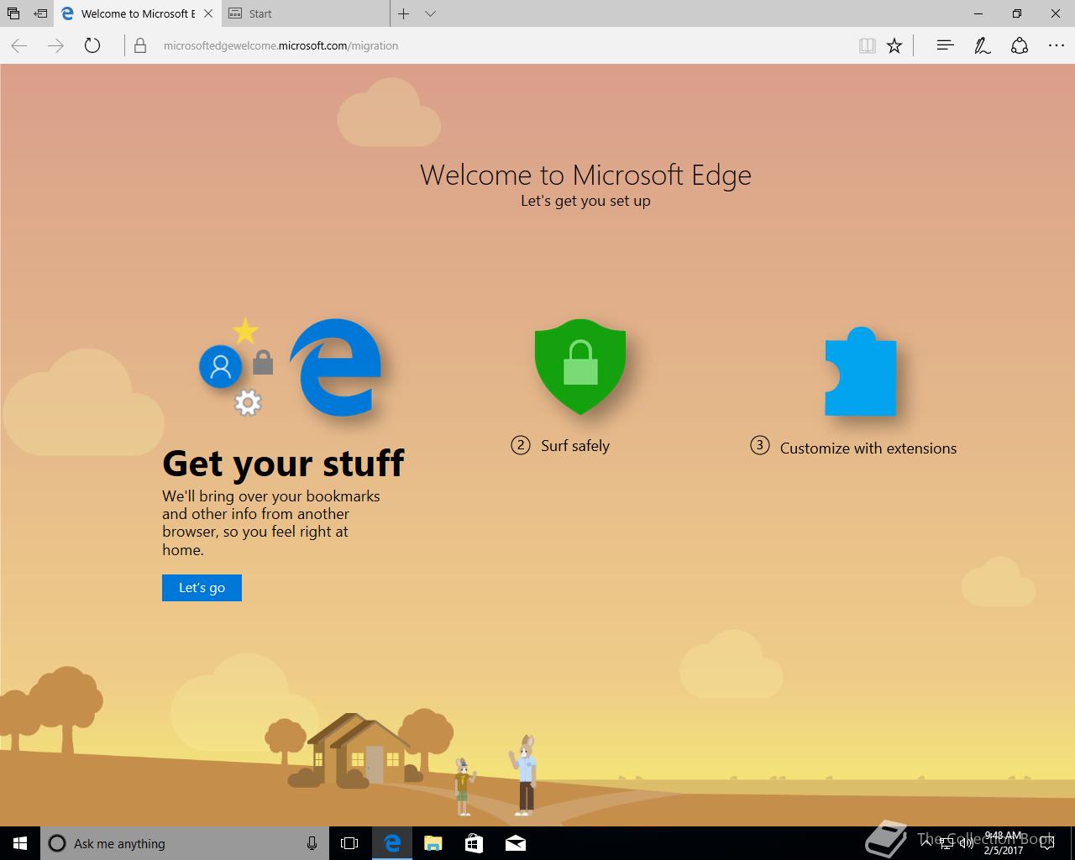
Task: Make a Web Note
Action: point(983,45)
